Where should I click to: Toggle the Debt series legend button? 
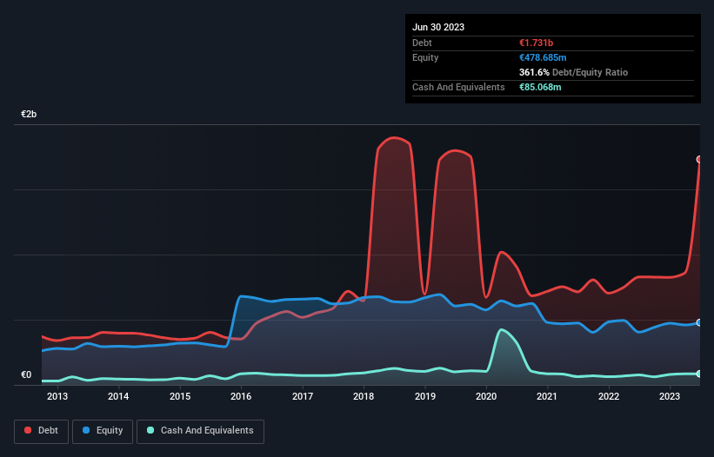click(x=41, y=431)
